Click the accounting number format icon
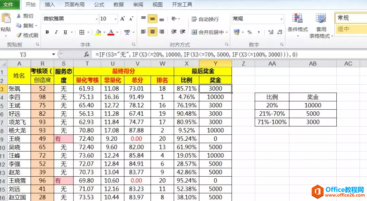Screen dimensions: 367x201 point(237,32)
